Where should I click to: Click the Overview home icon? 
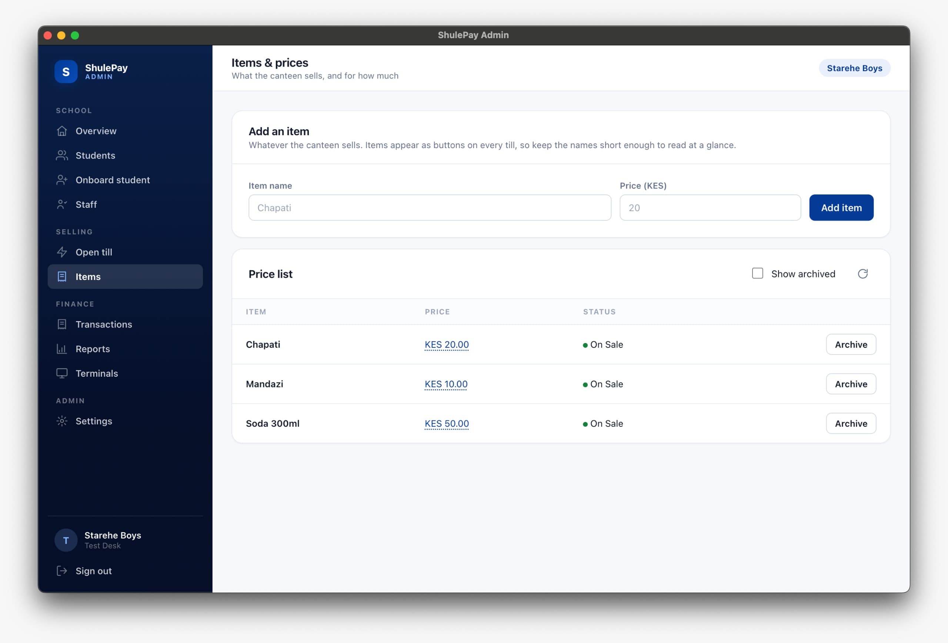(x=61, y=131)
